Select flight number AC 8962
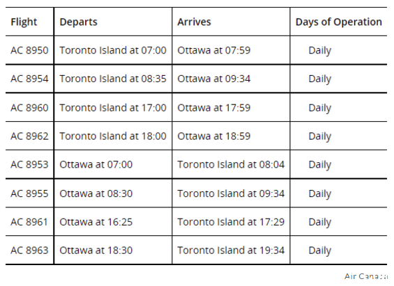 (x=29, y=136)
